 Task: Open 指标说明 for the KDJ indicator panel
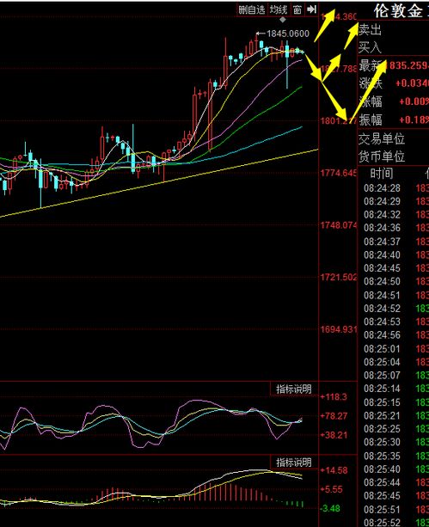pyautogui.click(x=293, y=389)
